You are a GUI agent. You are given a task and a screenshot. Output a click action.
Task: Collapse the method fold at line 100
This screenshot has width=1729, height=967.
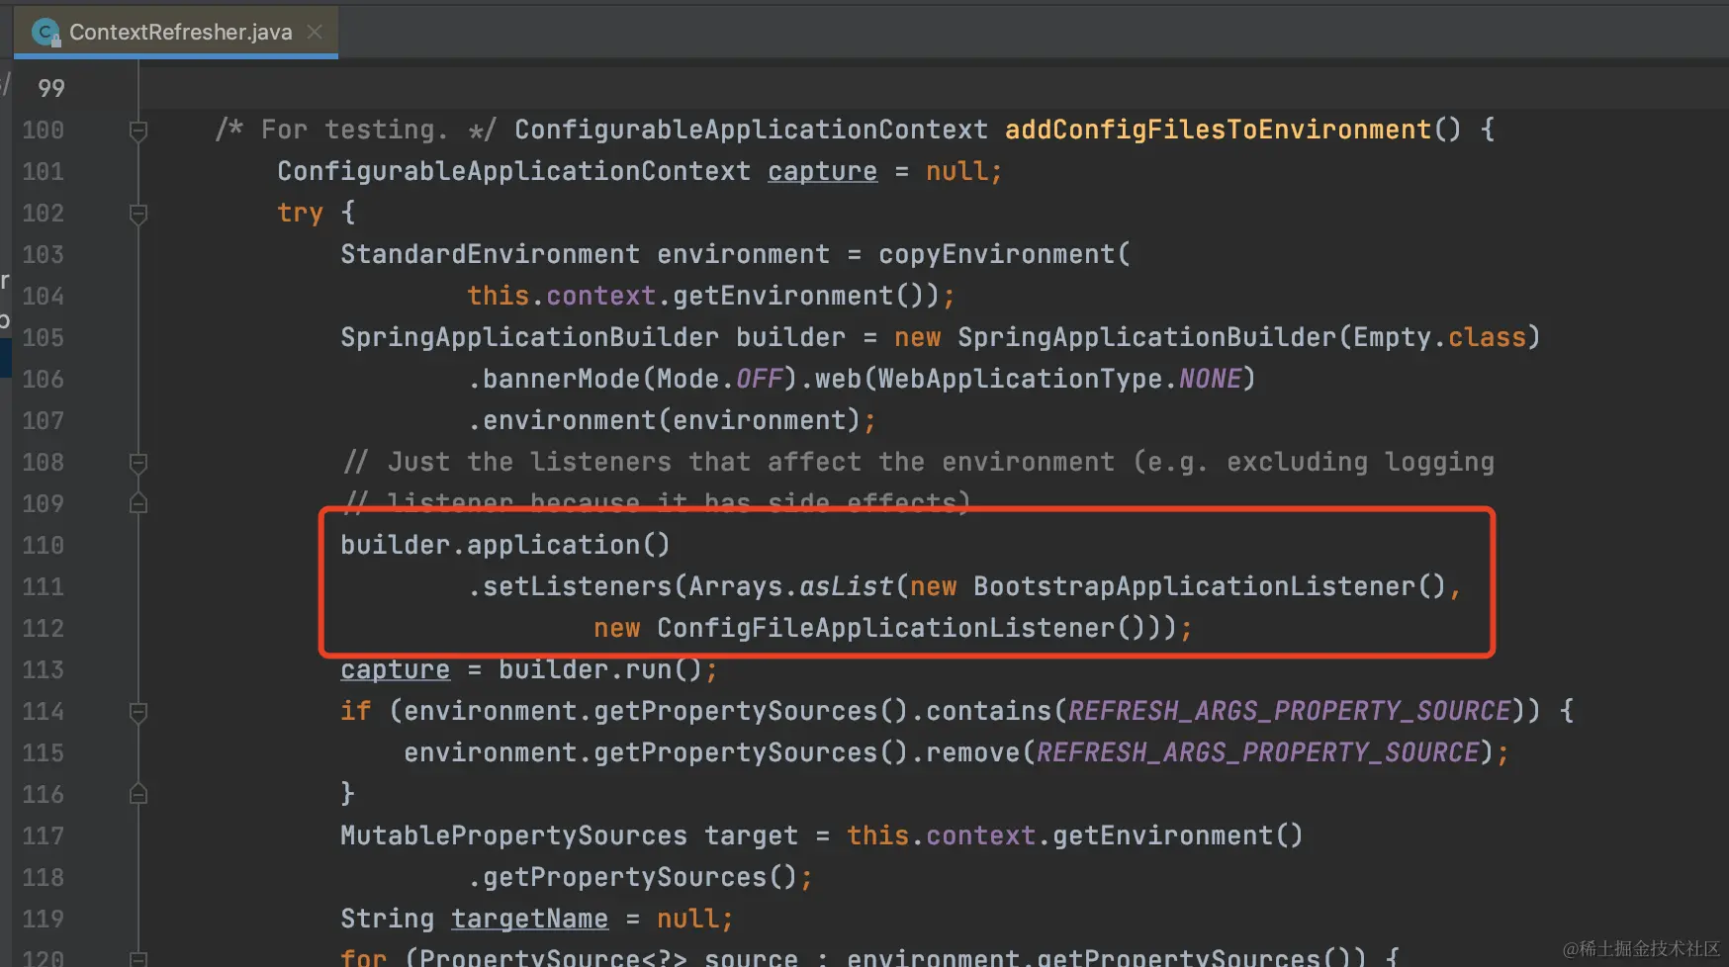(138, 130)
